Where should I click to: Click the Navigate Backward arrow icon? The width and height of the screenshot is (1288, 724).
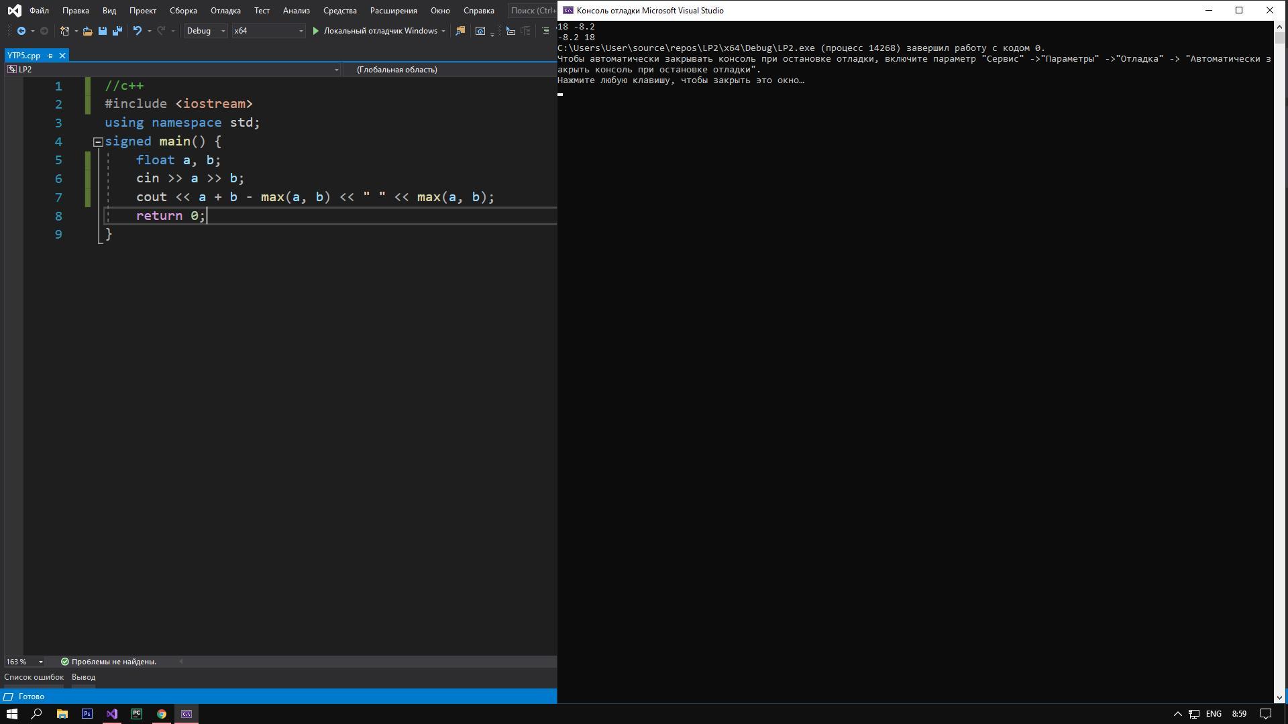coord(21,31)
